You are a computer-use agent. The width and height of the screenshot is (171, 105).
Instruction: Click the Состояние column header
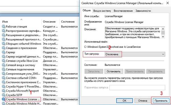click(x=68, y=22)
